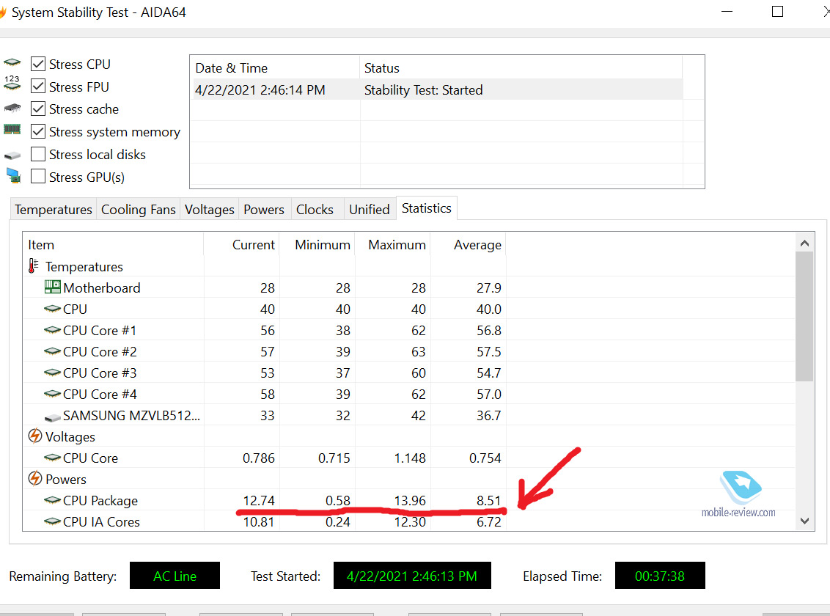The height and width of the screenshot is (616, 830).
Task: Click the chip icon beside CPU Core #3
Action: pos(52,373)
